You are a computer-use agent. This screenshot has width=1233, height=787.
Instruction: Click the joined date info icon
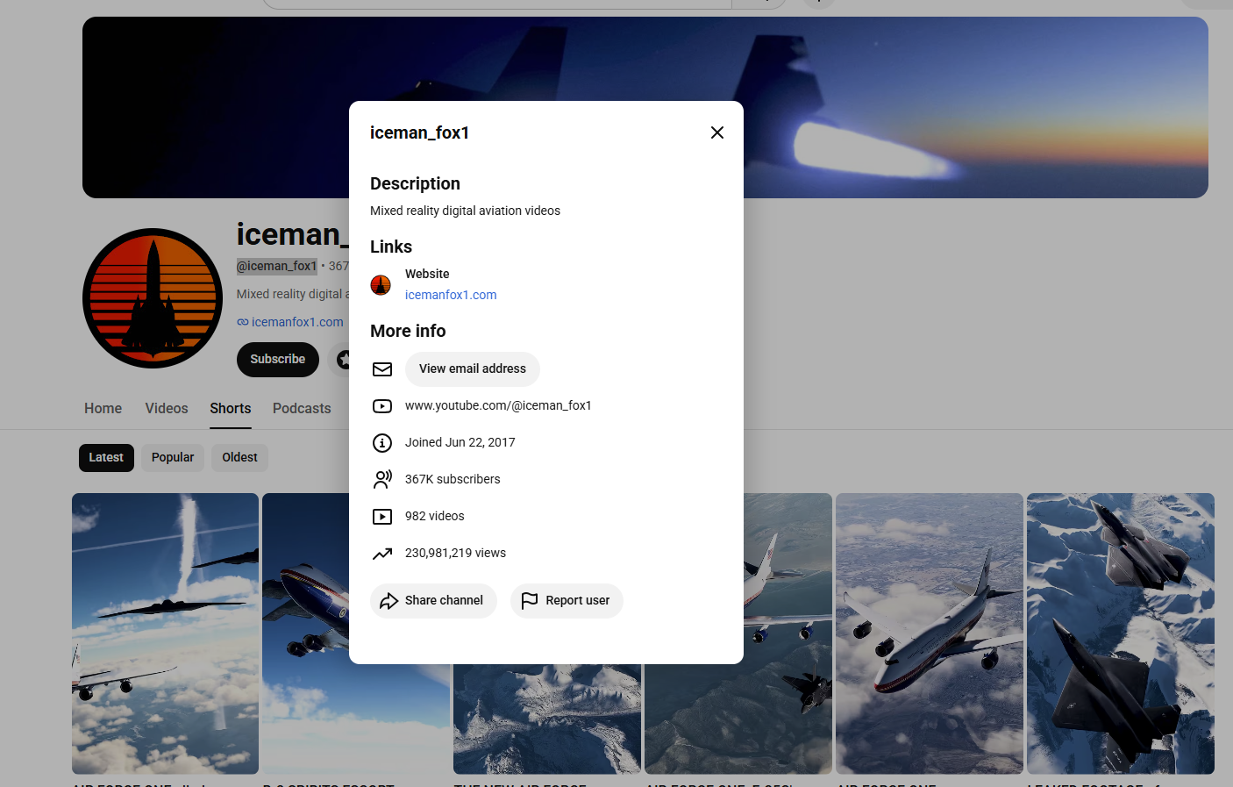click(x=382, y=443)
